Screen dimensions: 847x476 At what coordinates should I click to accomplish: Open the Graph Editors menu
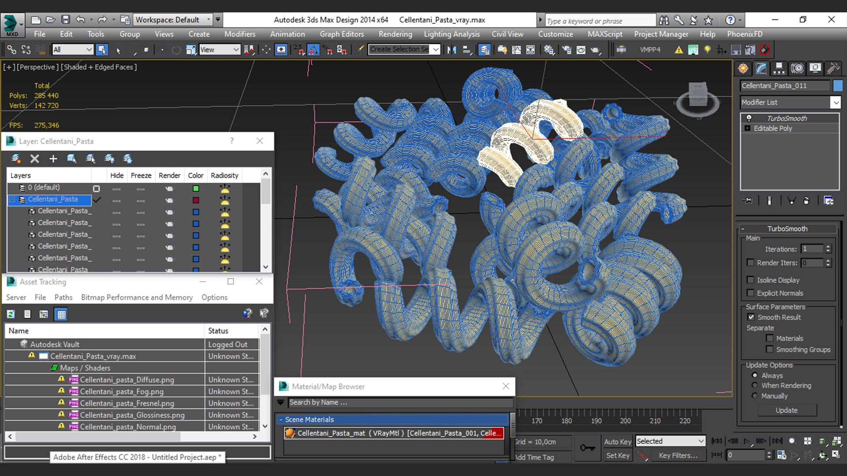coord(342,34)
